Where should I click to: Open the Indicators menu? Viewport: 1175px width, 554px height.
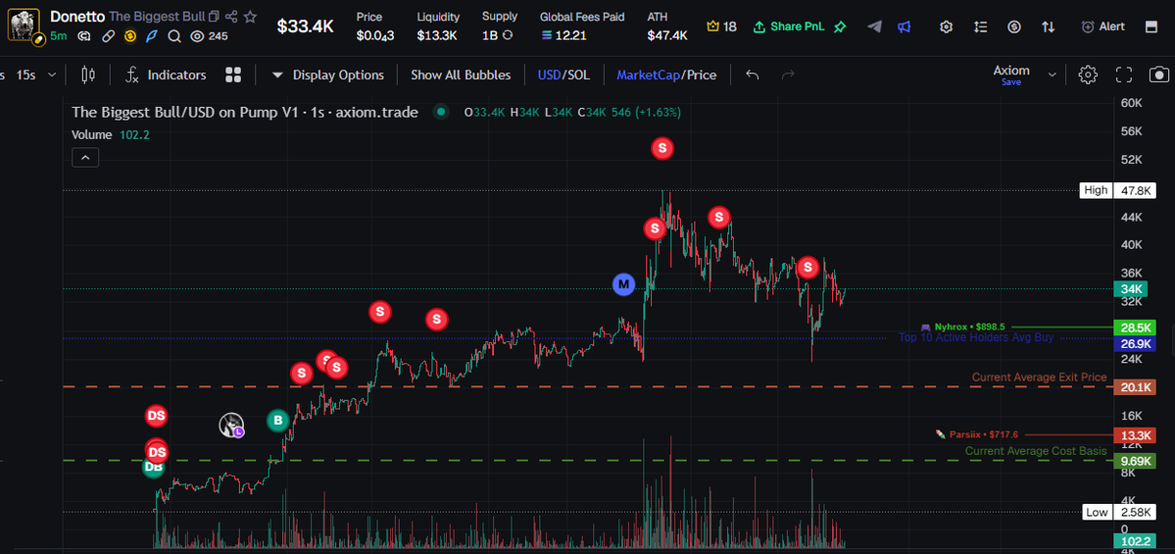coord(166,75)
